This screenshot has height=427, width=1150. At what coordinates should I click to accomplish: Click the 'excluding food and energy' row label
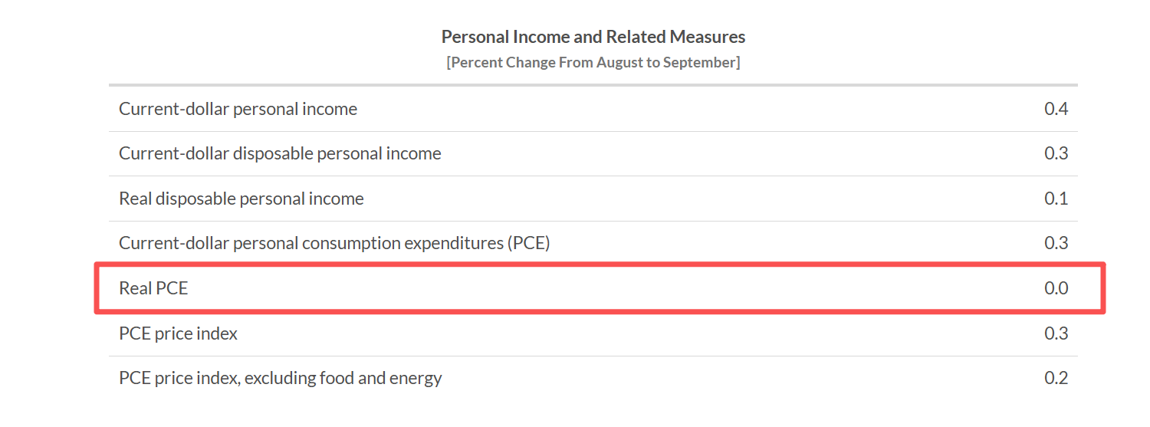(343, 378)
